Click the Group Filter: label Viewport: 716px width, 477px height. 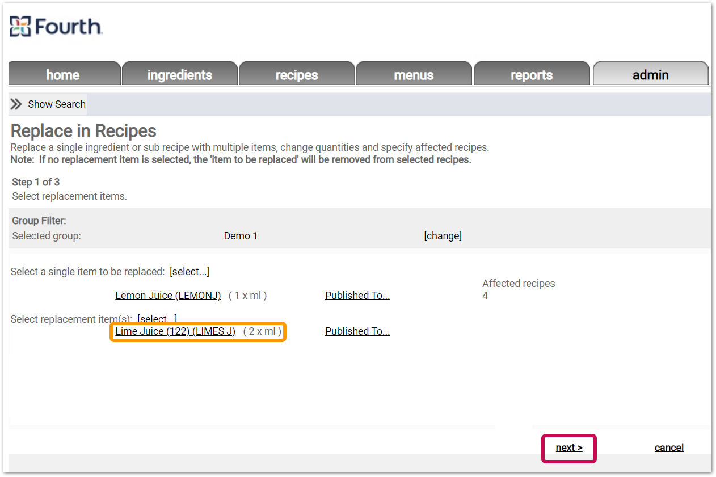39,221
